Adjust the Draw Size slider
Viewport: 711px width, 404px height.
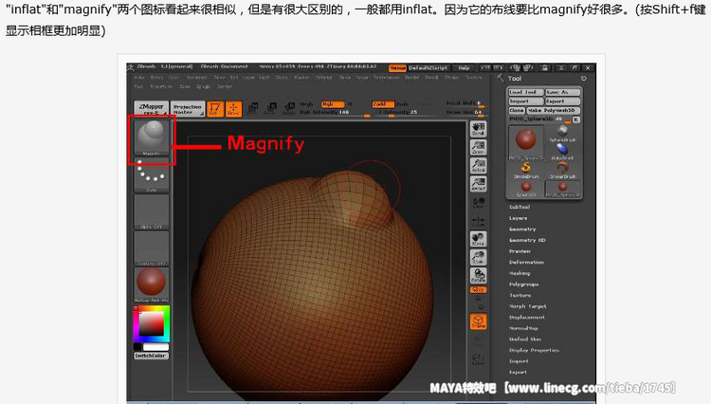(465, 113)
